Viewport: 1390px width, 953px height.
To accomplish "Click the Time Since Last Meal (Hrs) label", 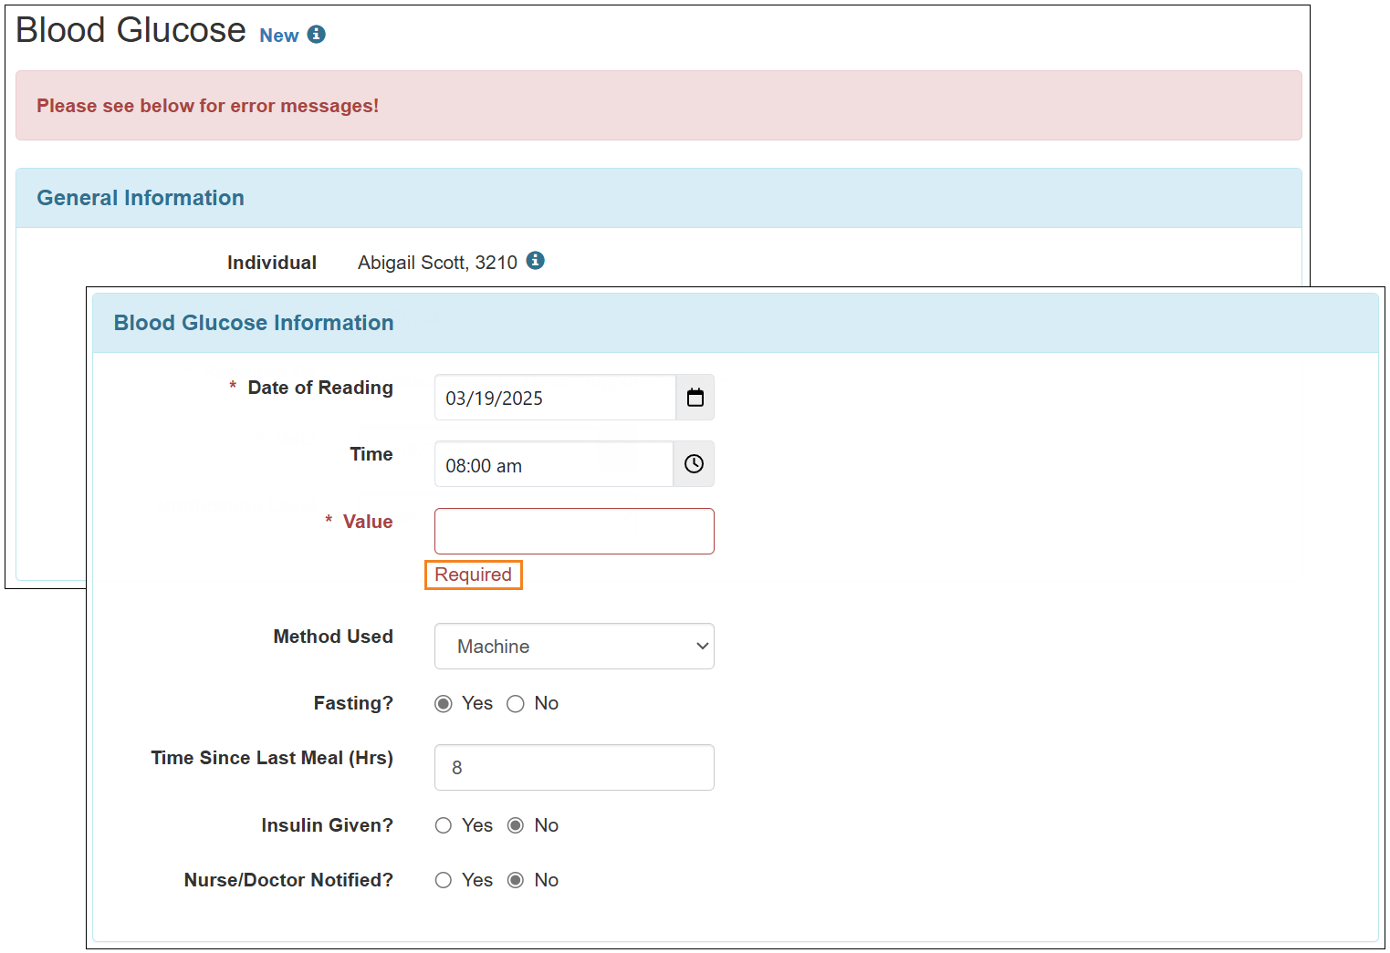I will (x=272, y=758).
